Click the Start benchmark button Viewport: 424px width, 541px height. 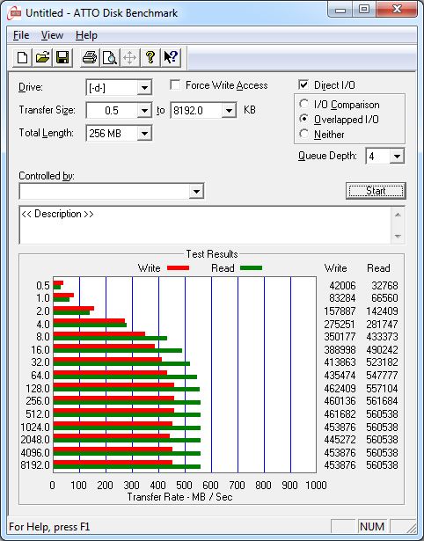tap(376, 191)
